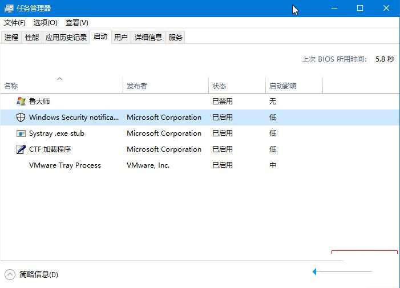The image size is (400, 288).
Task: Switch to the 详细信息 tab
Action: (x=148, y=38)
